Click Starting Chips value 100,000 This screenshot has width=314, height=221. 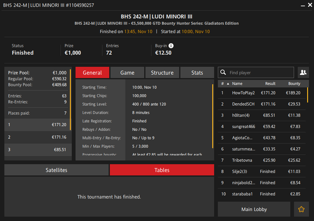pos(139,95)
